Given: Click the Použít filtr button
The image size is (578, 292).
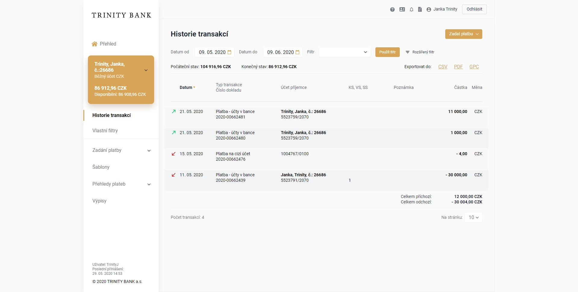Looking at the screenshot, I should pos(387,52).
